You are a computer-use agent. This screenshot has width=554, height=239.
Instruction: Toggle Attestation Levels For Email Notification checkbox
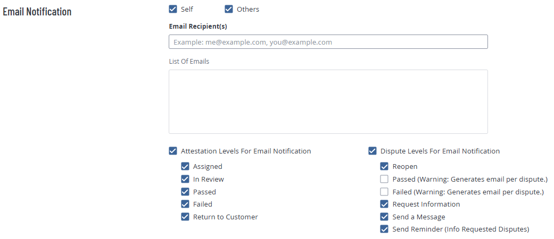coord(173,151)
